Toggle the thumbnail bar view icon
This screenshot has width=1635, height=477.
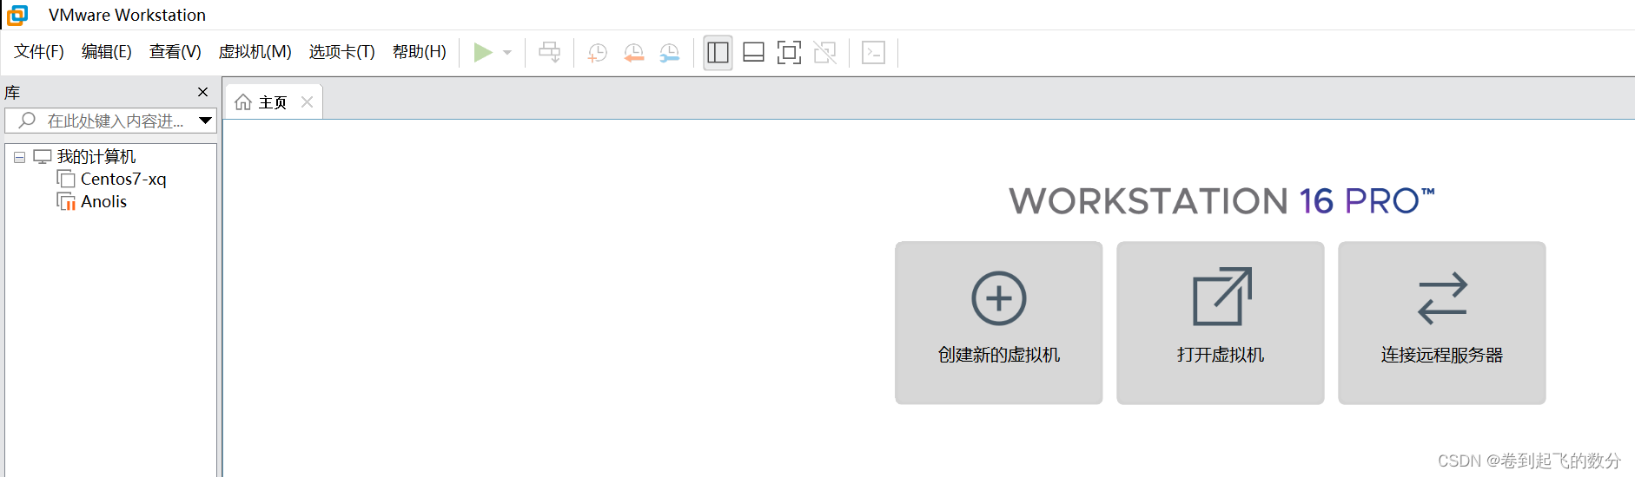click(x=753, y=53)
